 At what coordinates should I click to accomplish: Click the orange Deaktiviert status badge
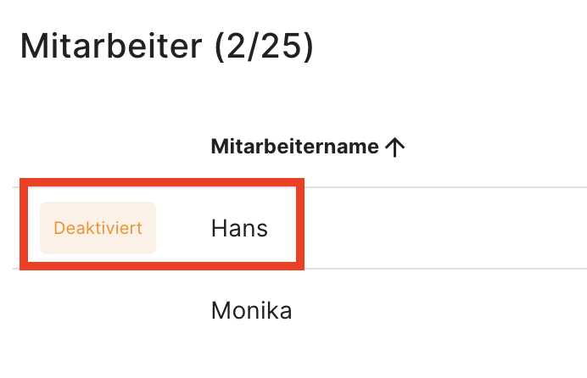pos(98,228)
